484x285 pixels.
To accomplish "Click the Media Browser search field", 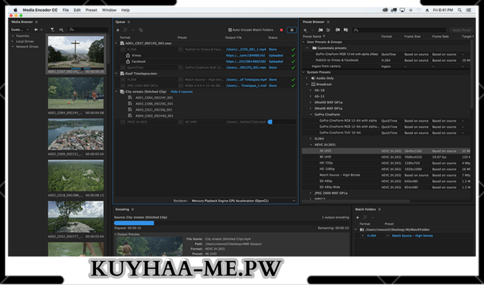I will (x=88, y=30).
